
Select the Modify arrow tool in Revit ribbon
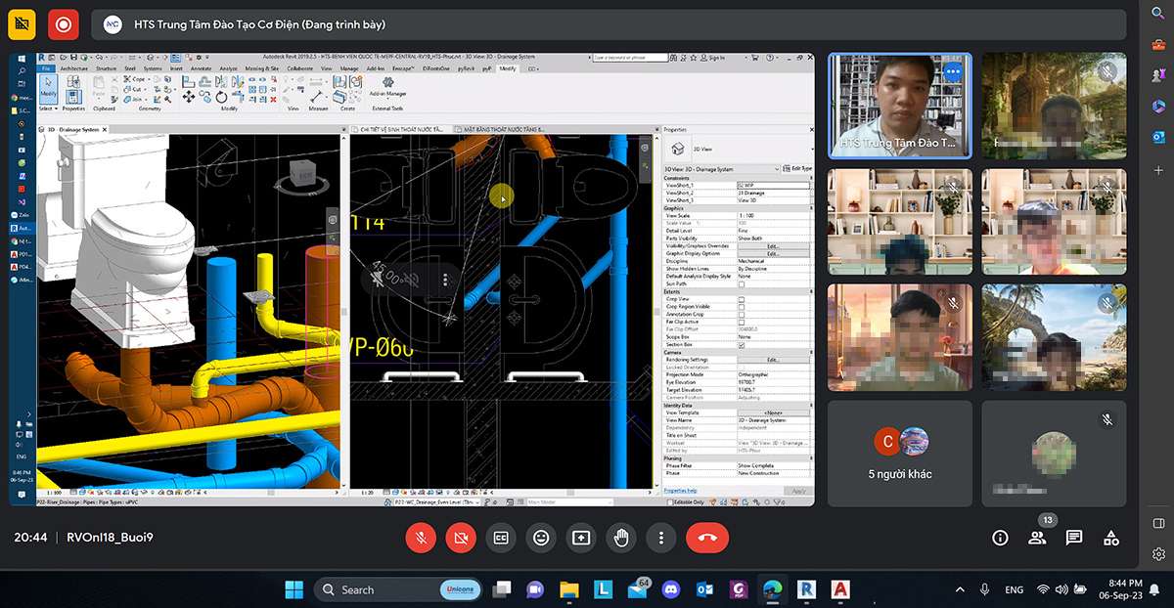(x=48, y=89)
